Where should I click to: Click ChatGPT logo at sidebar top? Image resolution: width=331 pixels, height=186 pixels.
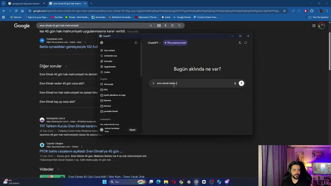102,43
